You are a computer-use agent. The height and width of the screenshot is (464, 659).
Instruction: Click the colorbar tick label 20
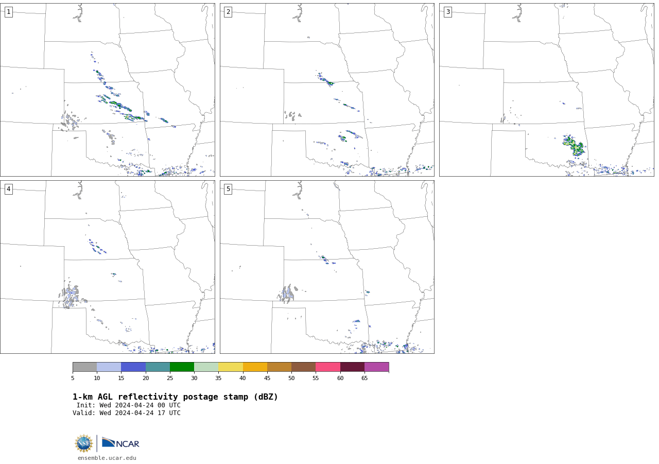pyautogui.click(x=146, y=379)
